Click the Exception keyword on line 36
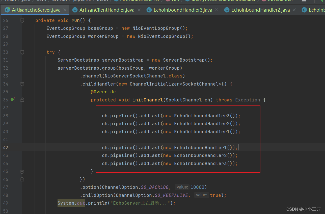The image size is (325, 214). 248,100
